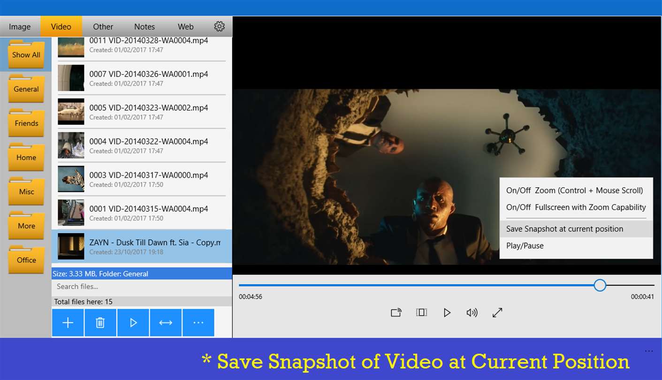Select 0005 VID-20140323-WA0002.mp4 file
Image resolution: width=662 pixels, height=380 pixels.
(x=142, y=112)
